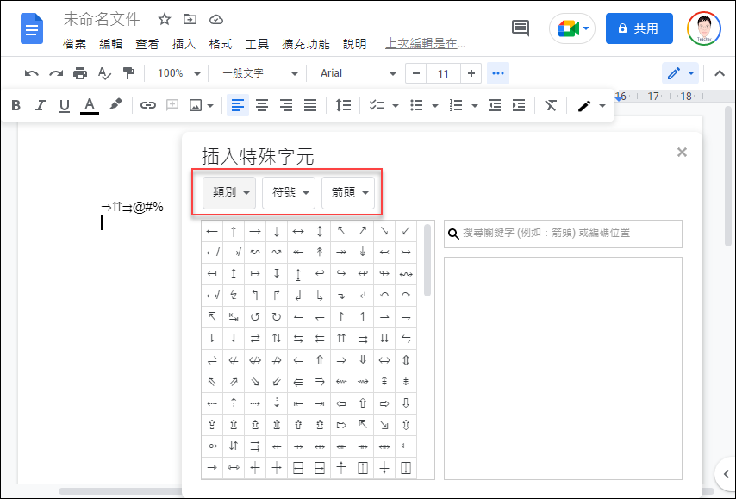Open the 說明 menu
This screenshot has width=736, height=499.
(x=354, y=44)
